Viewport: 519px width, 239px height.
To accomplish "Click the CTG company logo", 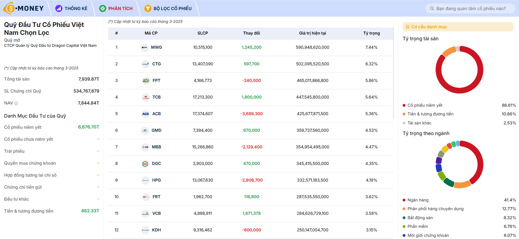I will [145, 64].
